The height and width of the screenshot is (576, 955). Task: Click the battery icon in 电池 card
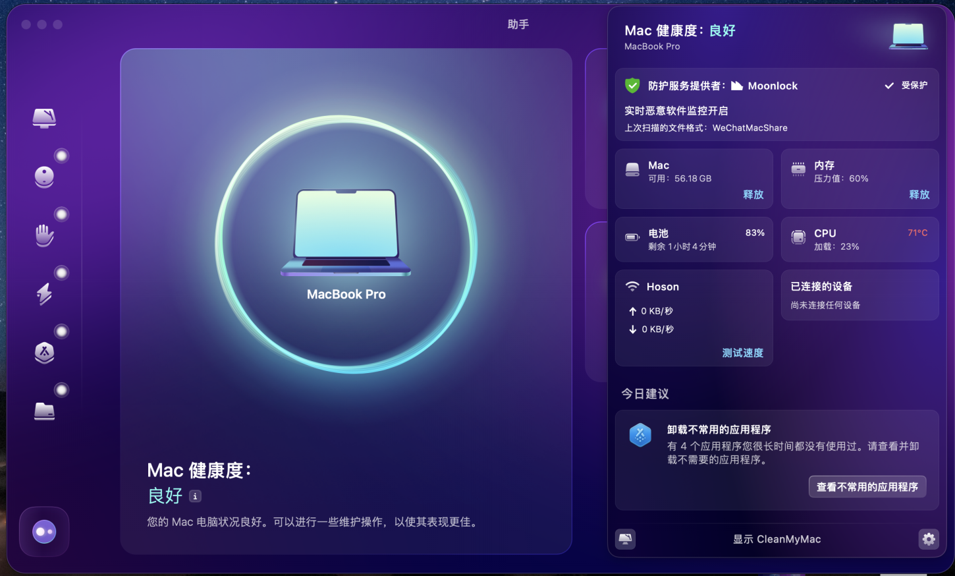pos(632,237)
